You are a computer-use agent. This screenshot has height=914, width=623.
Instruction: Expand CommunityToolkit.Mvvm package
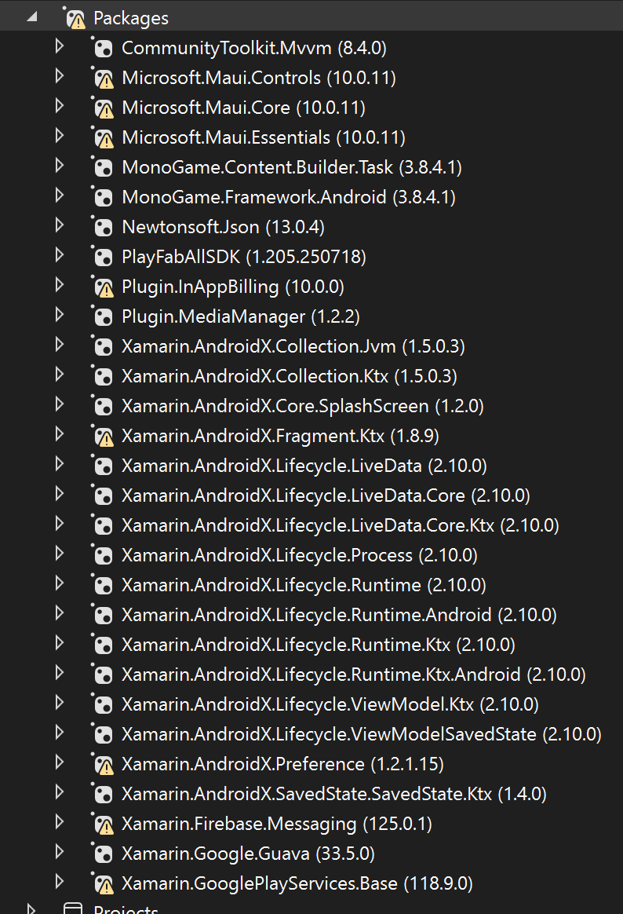click(60, 46)
